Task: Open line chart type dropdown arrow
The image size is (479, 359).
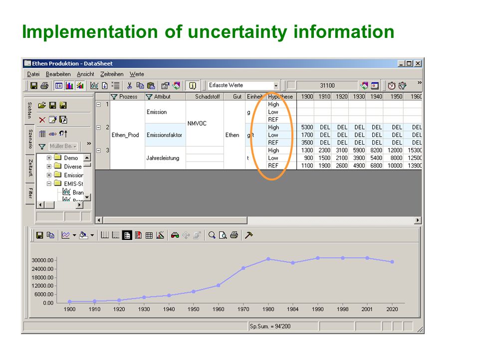Action: pos(74,235)
